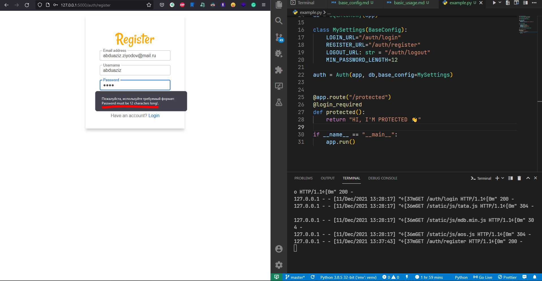Open the 1 hr 59 mins time tracker
Viewport: 542px width, 281px height.
[x=429, y=277]
